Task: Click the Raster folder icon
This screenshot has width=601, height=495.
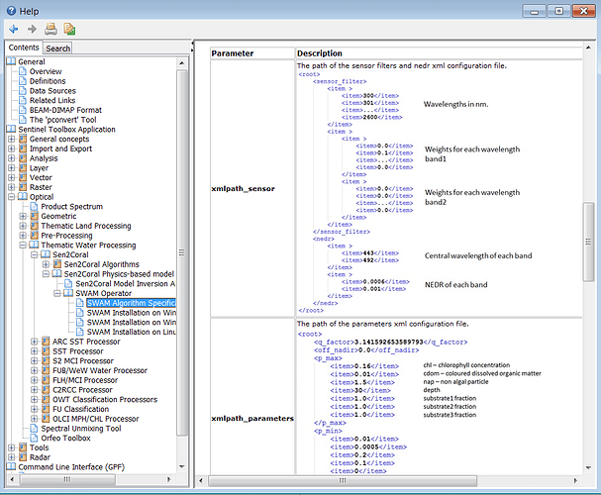Action: 23,187
